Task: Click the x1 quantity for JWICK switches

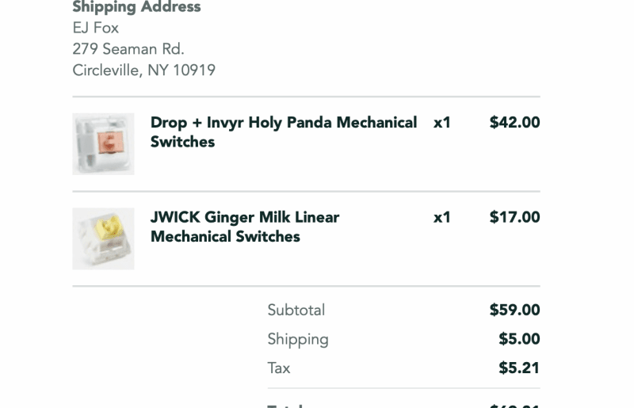Action: (x=441, y=217)
